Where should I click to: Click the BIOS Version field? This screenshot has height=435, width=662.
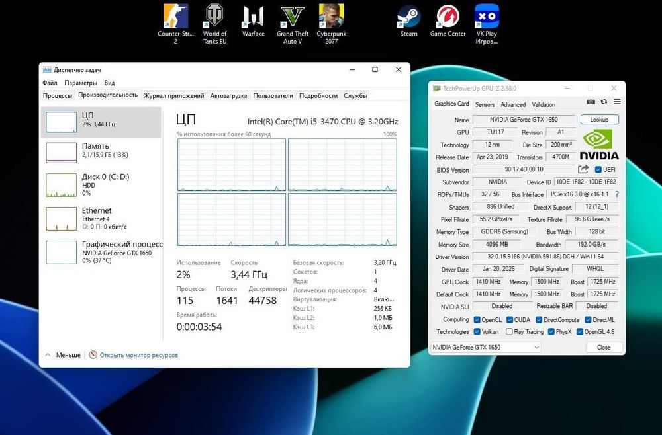(524, 169)
